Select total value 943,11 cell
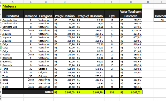This screenshot has width=166, height=101. (x=131, y=87)
